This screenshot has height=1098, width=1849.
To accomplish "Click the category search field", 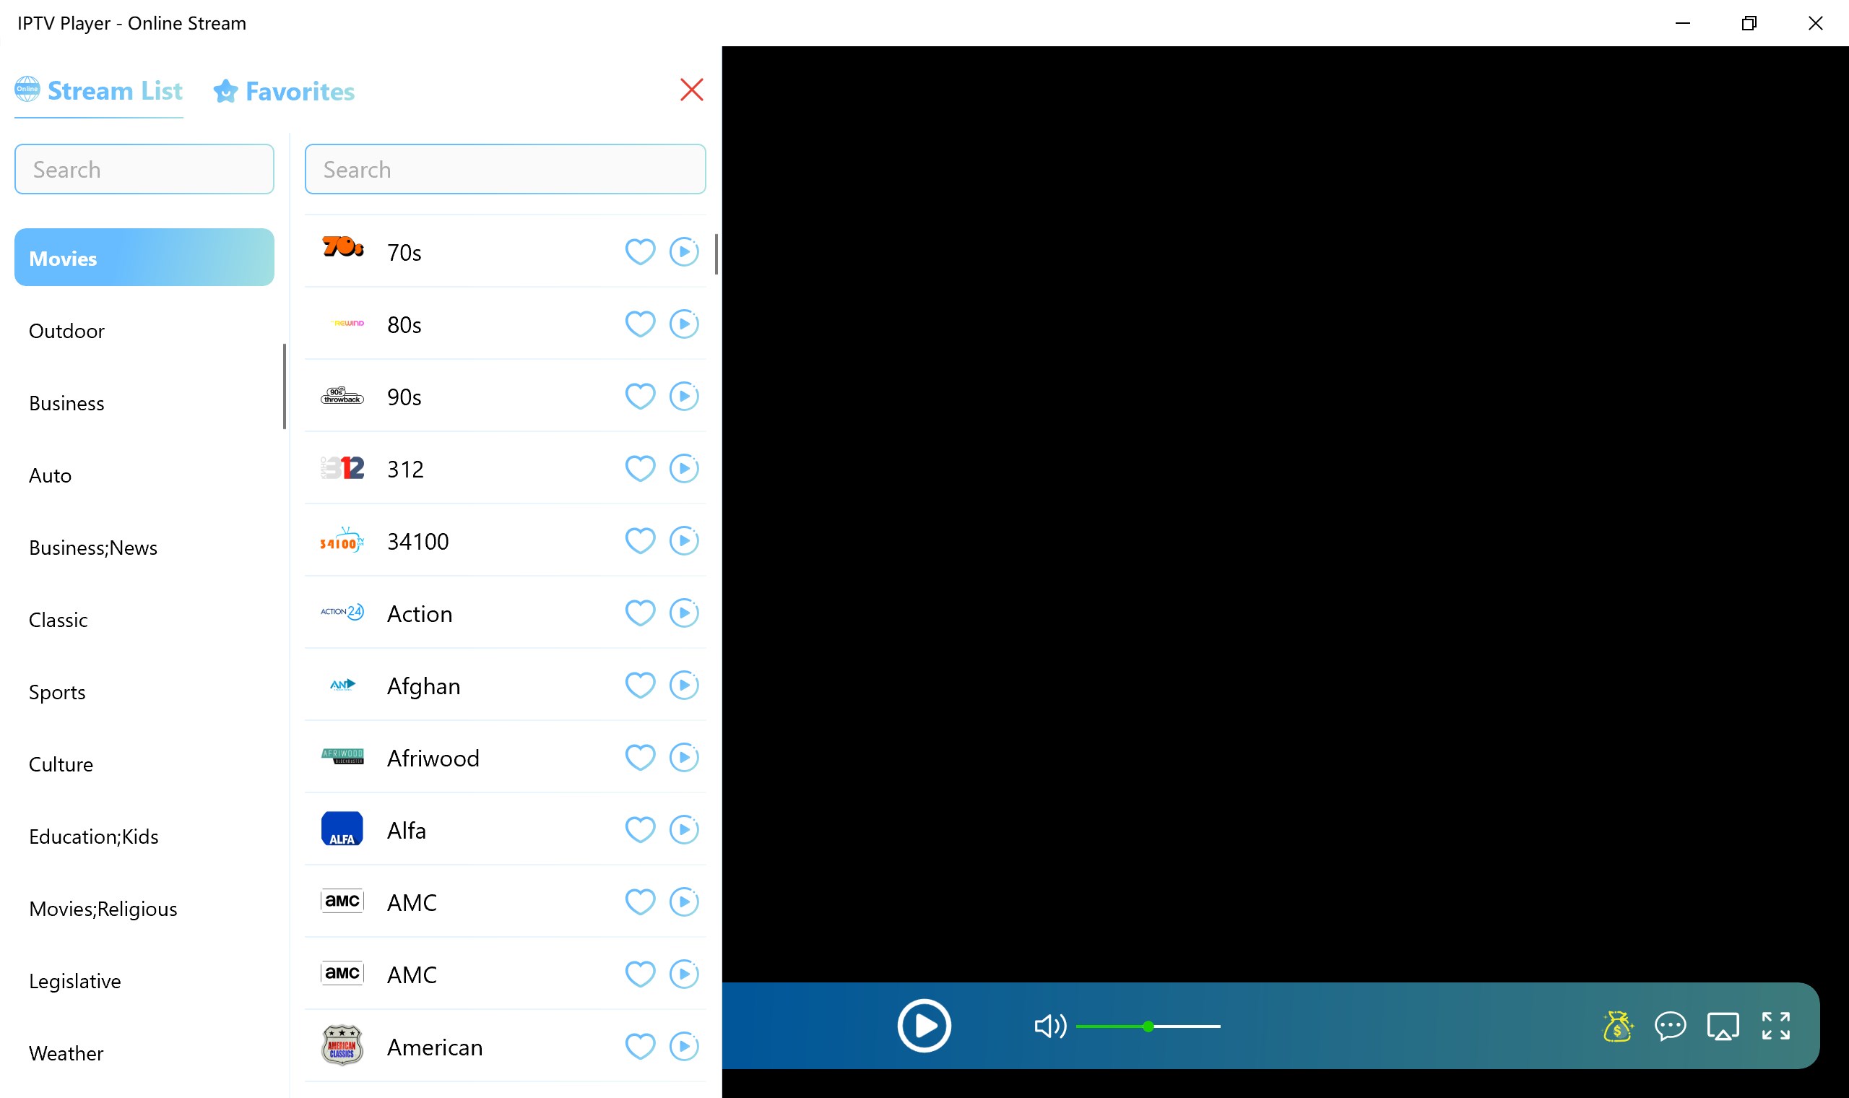I will point(144,170).
